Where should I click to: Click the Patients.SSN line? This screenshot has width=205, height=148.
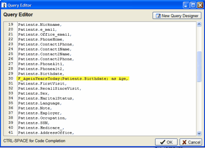pos(34,123)
